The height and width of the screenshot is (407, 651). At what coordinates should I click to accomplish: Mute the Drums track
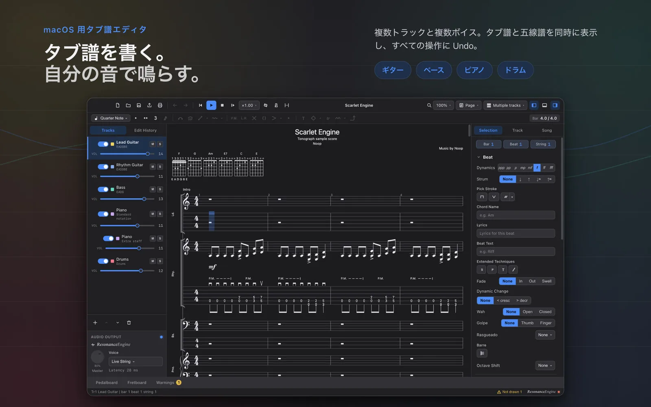click(153, 261)
